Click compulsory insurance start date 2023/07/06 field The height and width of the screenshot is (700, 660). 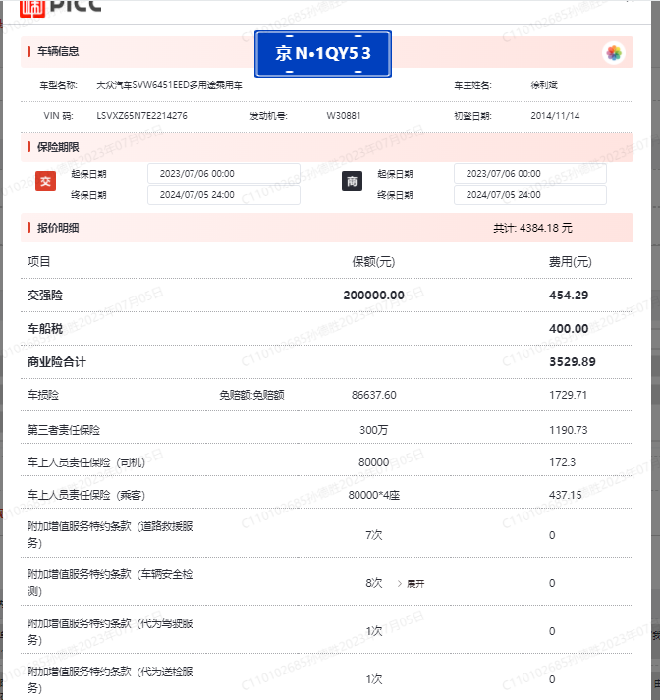coord(223,173)
